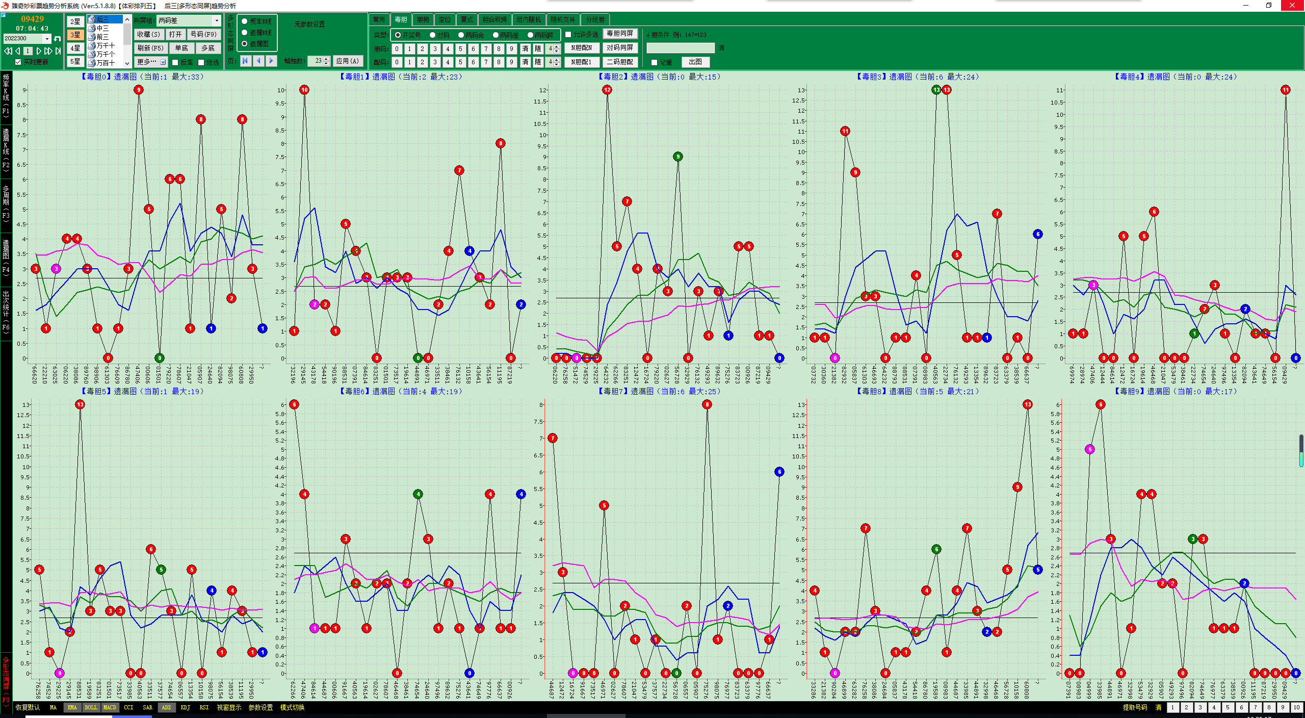Step forward one period with right triangle
Viewport: 1305px width, 718px height.
click(38, 51)
